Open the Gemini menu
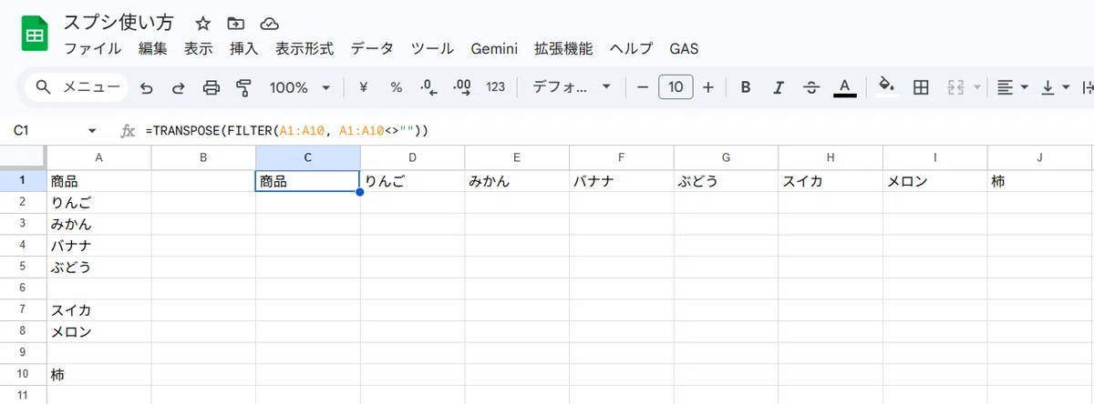This screenshot has width=1094, height=404. tap(494, 48)
